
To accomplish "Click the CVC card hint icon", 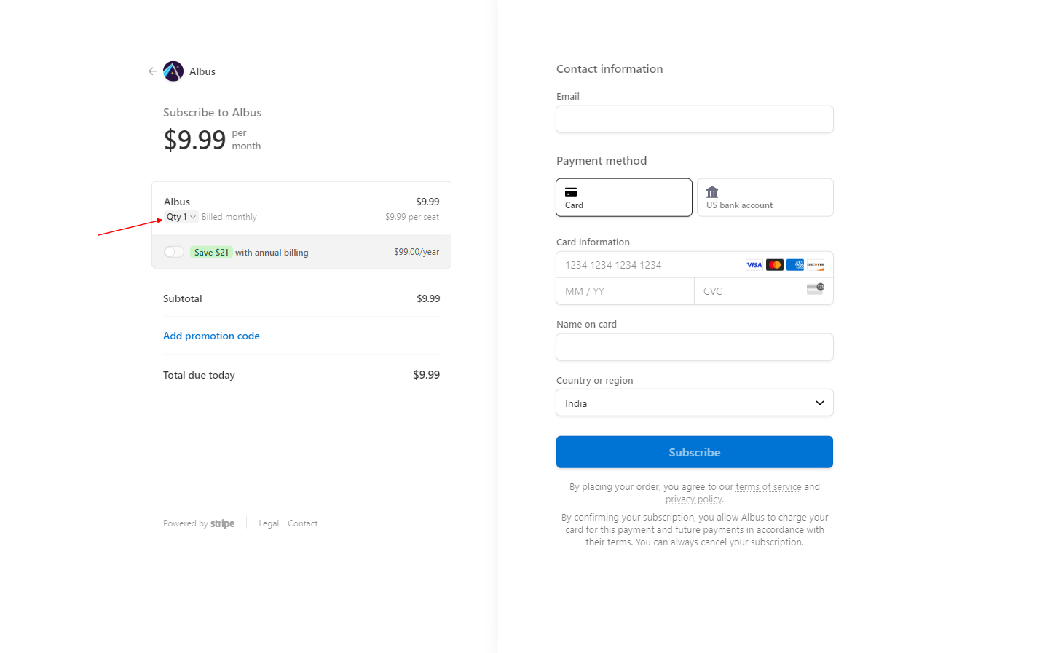I will coord(816,289).
